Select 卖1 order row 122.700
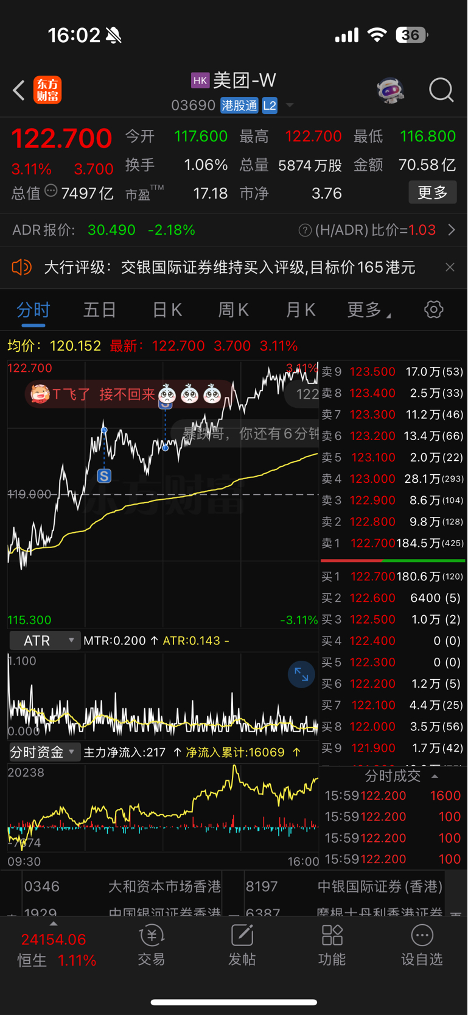The width and height of the screenshot is (468, 1015). point(393,543)
